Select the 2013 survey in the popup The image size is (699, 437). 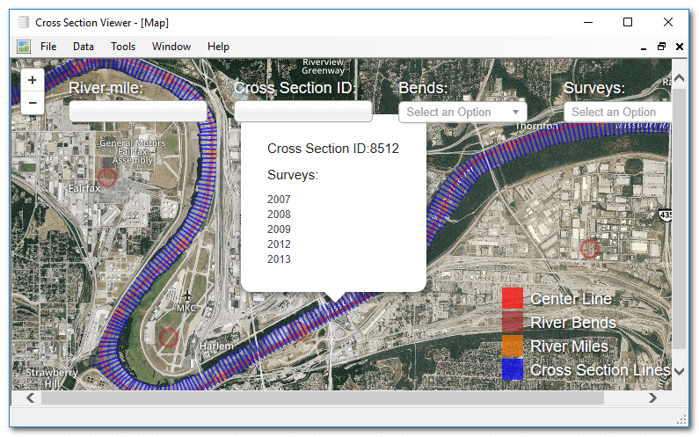click(279, 259)
